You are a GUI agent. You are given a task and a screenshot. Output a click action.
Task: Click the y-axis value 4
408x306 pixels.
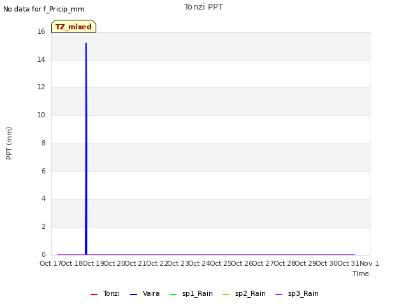point(43,199)
